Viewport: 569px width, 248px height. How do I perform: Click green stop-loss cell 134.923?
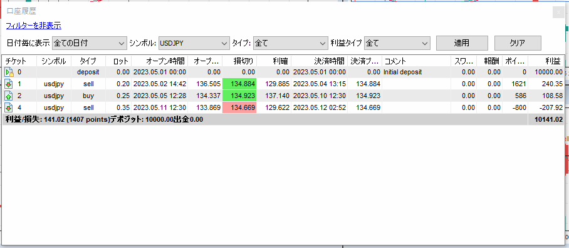coord(239,96)
